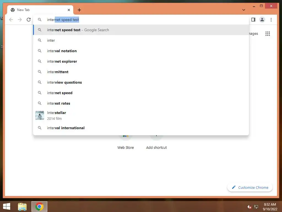Open the Google apps grid
Viewport: 282px width, 212px height.
tap(268, 33)
